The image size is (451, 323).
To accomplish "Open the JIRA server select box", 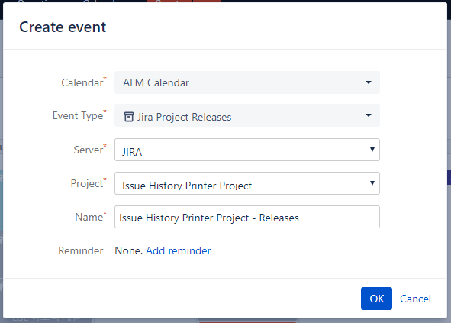I will point(247,150).
